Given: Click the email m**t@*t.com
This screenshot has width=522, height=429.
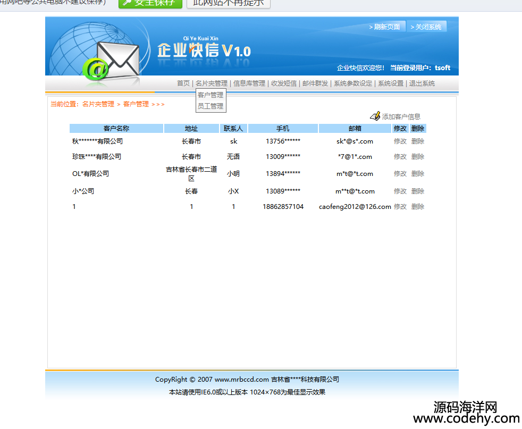Looking at the screenshot, I should [x=355, y=191].
